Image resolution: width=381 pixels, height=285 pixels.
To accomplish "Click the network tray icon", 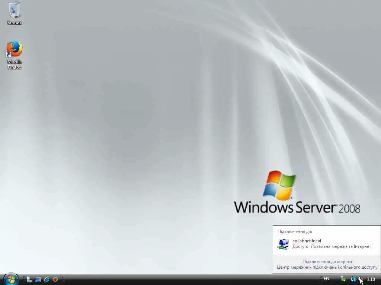I will (353, 279).
